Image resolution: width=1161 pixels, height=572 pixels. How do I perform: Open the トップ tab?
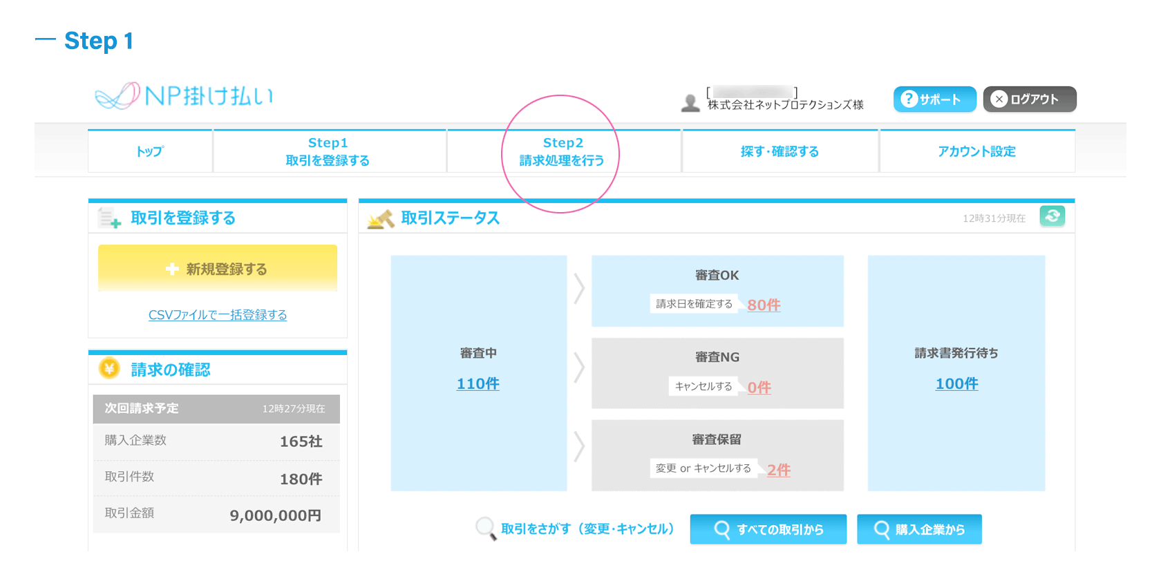(x=150, y=151)
